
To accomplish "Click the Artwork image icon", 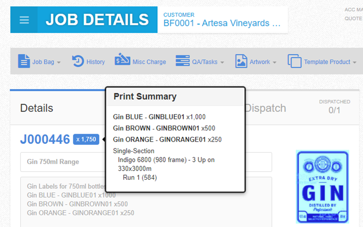I will (241, 61).
